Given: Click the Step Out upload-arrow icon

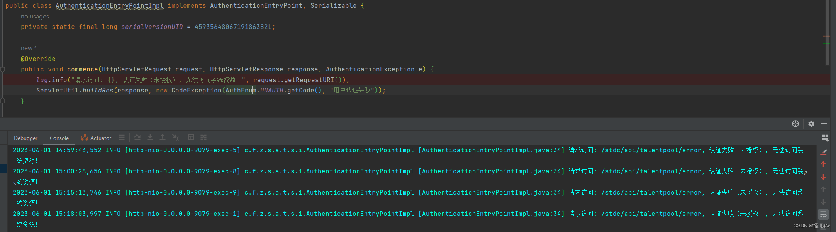Looking at the screenshot, I should [x=163, y=137].
